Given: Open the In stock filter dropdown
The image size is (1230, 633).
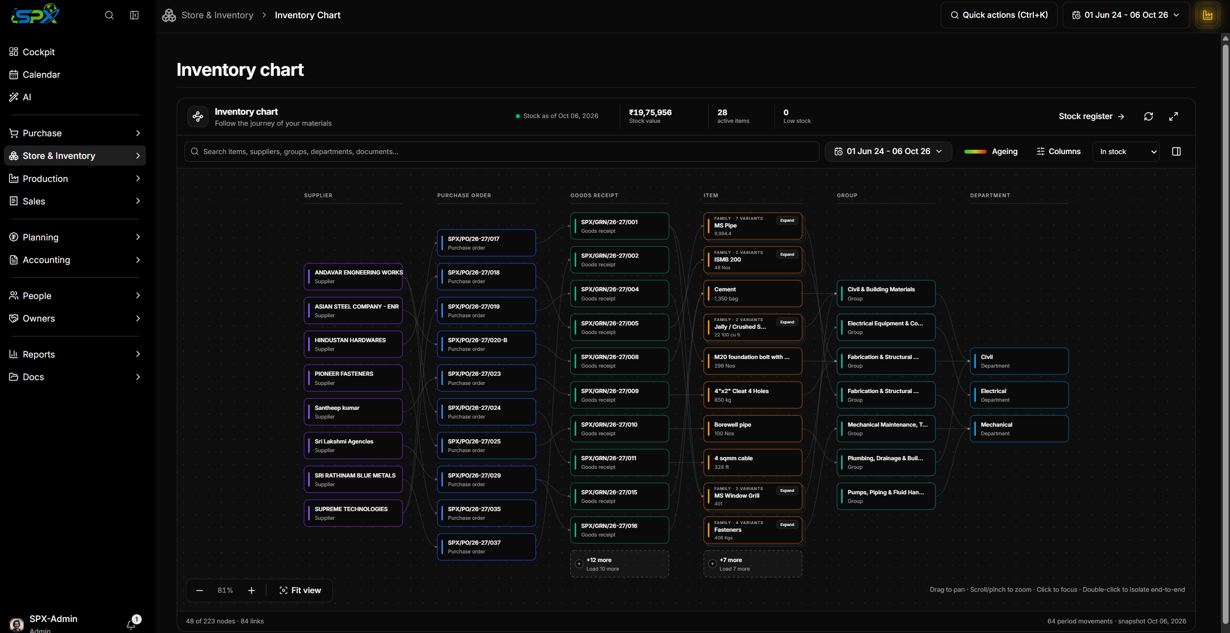Looking at the screenshot, I should [x=1126, y=152].
